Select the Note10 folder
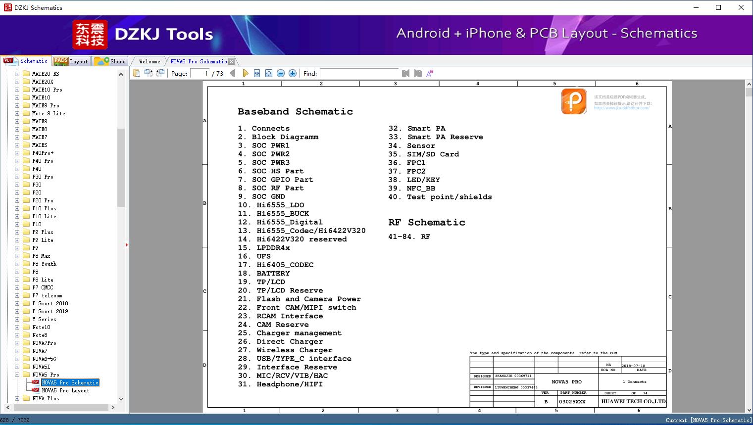Viewport: 753px width, 425px height. click(41, 327)
